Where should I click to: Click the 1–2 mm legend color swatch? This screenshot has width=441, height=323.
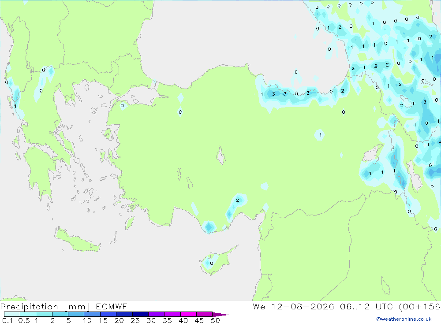pos(44,314)
